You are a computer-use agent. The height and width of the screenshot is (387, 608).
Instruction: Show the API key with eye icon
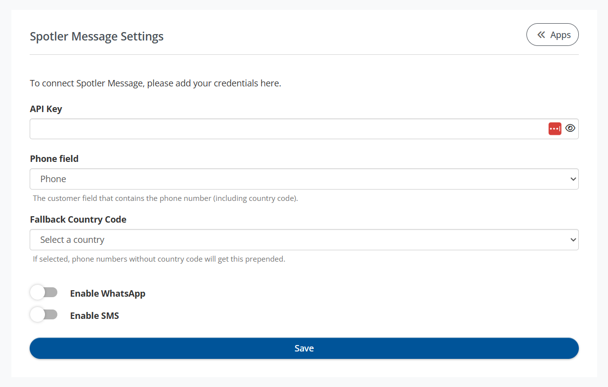(570, 128)
